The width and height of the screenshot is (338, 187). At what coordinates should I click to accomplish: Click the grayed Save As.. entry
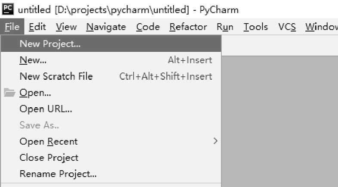tap(111, 125)
